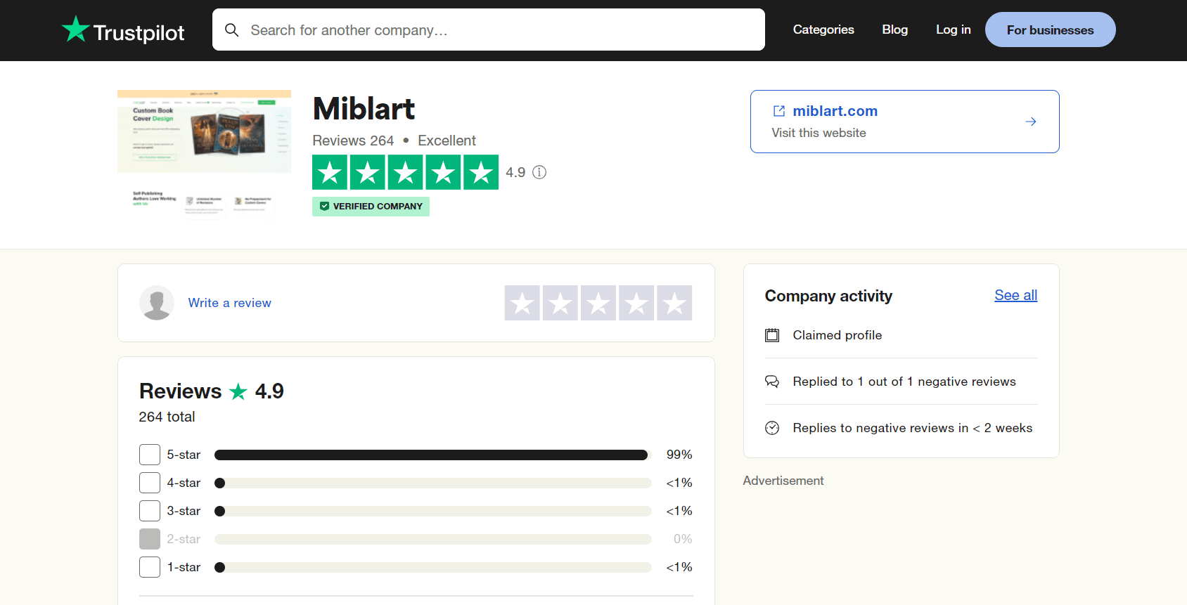The height and width of the screenshot is (605, 1187).
Task: Click the 5-star rating progress bar
Action: coord(431,455)
